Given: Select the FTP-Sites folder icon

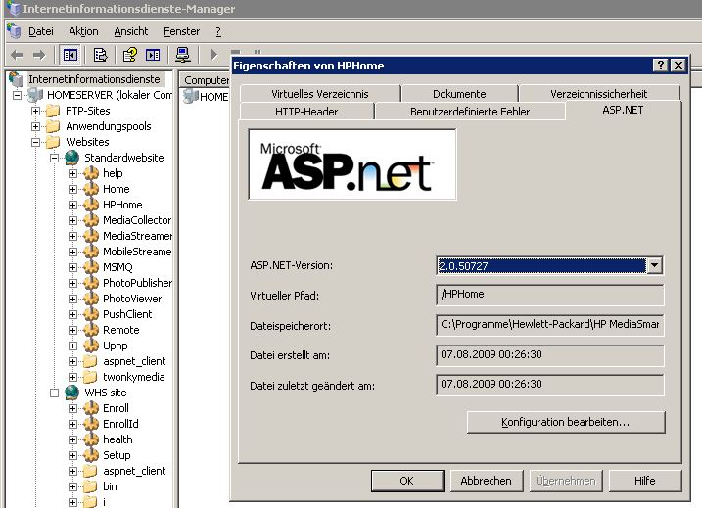Looking at the screenshot, I should pyautogui.click(x=53, y=111).
